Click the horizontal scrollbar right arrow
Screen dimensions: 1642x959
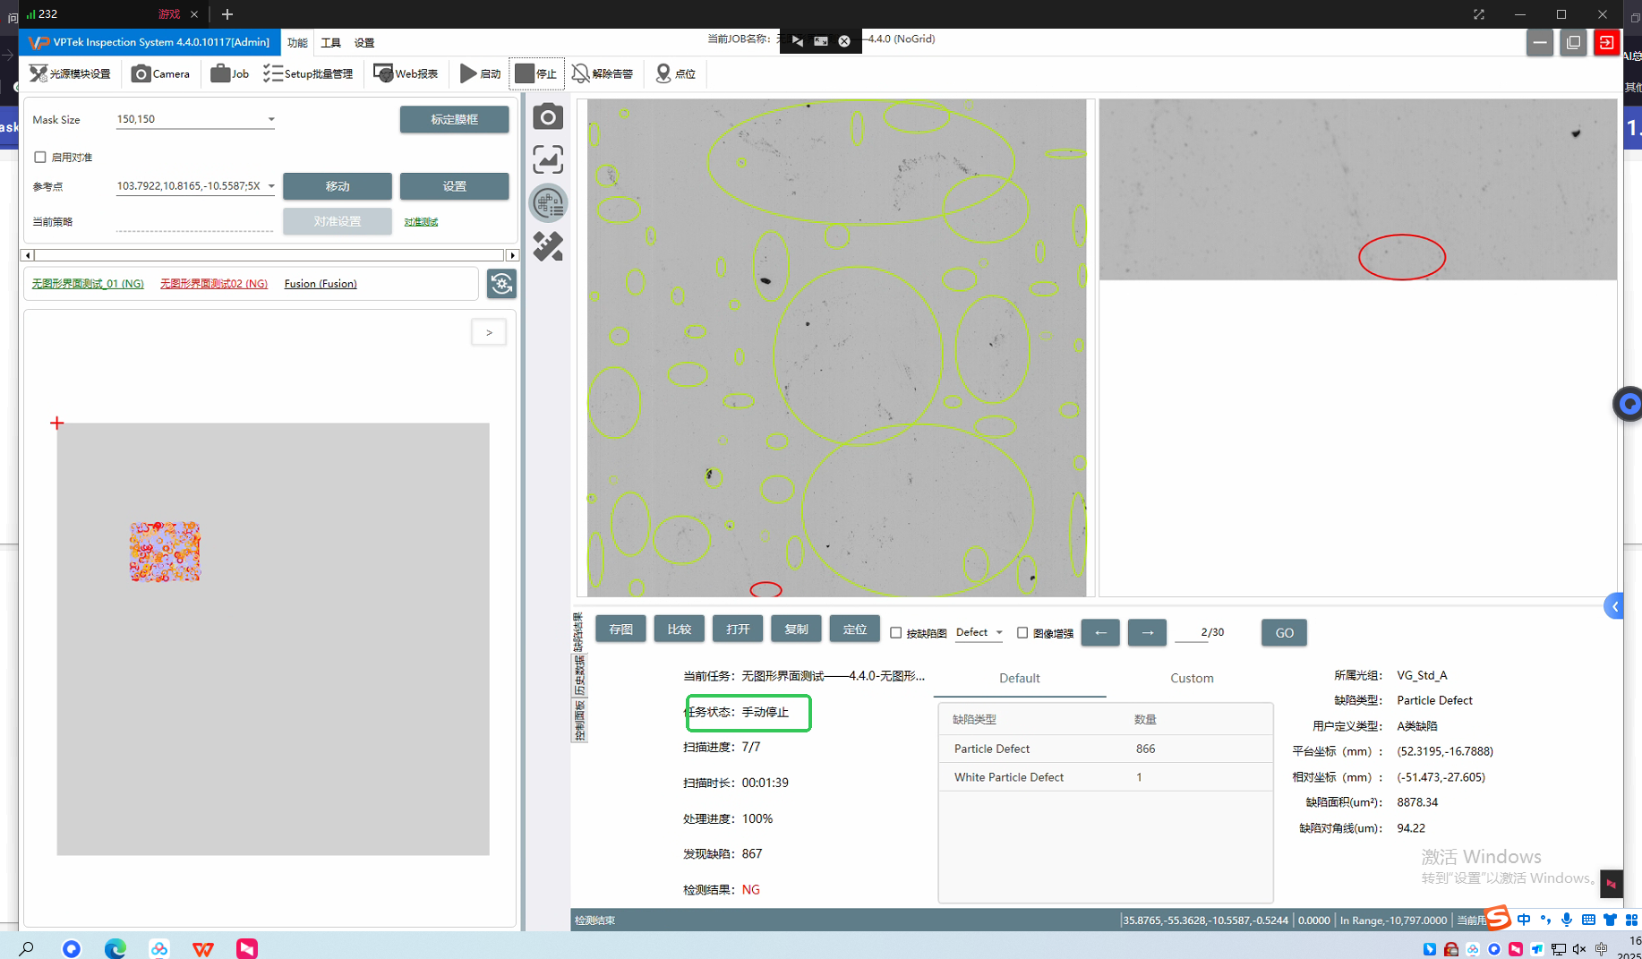[x=512, y=255]
